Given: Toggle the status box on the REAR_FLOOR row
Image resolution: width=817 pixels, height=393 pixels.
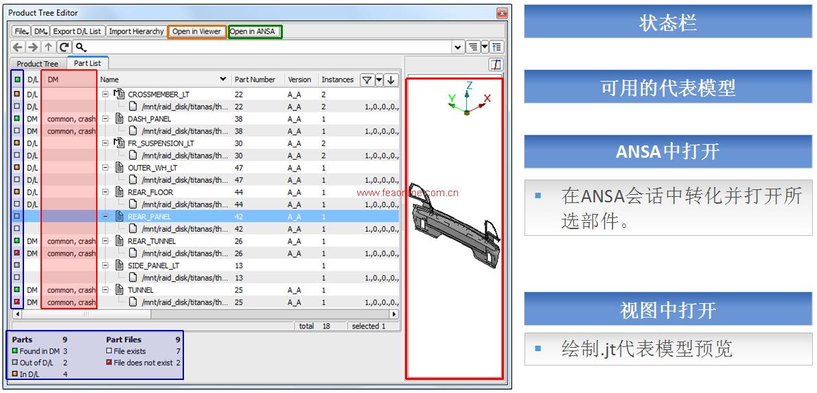Looking at the screenshot, I should (x=17, y=193).
